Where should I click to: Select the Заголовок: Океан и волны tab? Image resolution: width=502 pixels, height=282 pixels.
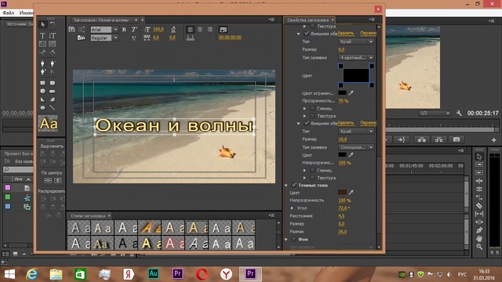click(x=101, y=20)
